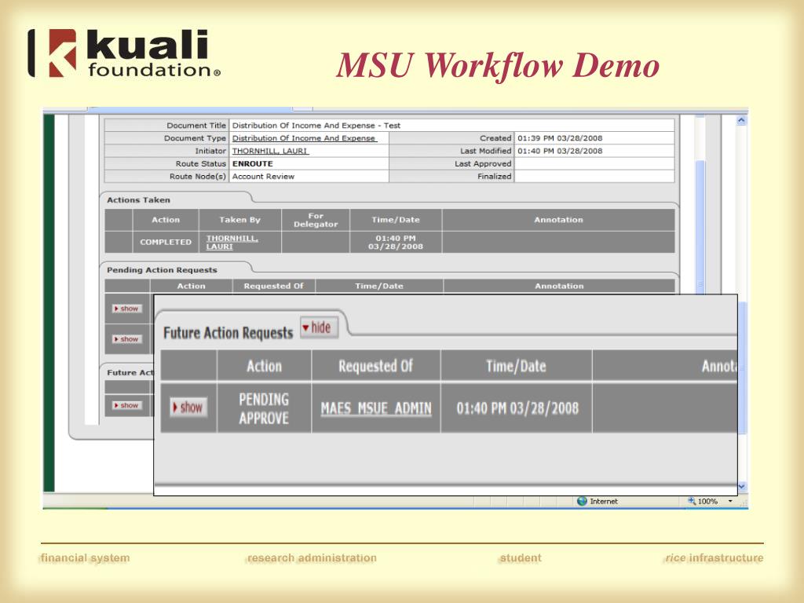Click the Kuali Foundation logo
The height and width of the screenshot is (603, 804).
coord(125,53)
